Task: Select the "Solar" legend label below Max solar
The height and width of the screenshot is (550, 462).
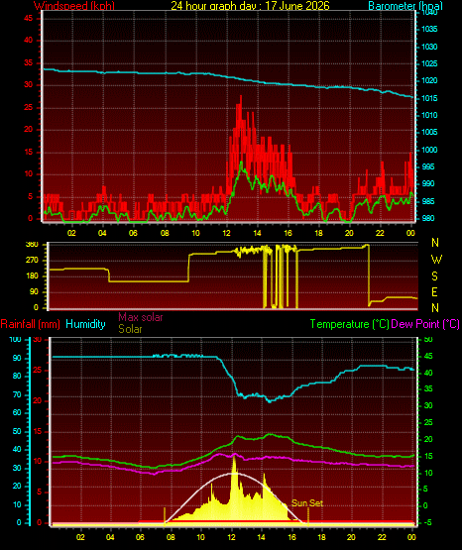Action: pos(130,329)
